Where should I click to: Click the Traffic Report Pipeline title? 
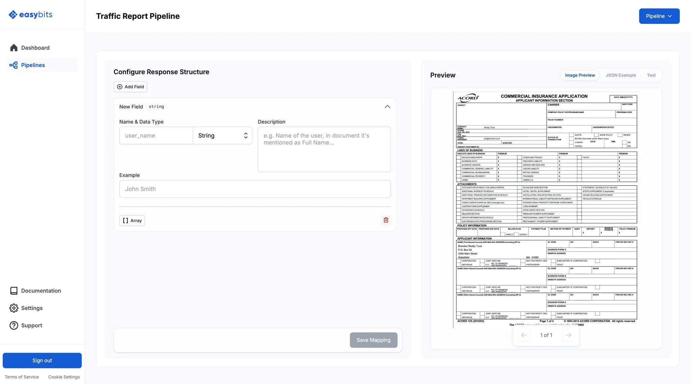138,16
